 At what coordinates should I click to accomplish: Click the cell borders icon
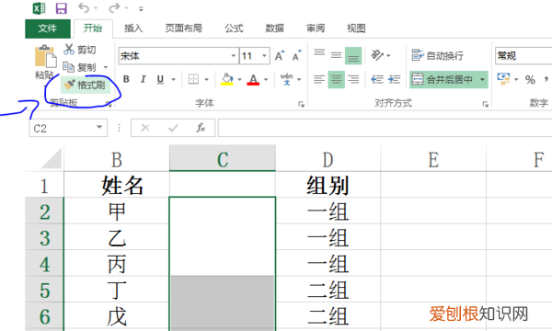(x=193, y=79)
